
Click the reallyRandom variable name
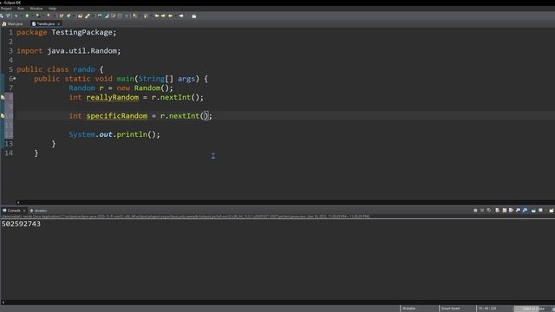113,97
